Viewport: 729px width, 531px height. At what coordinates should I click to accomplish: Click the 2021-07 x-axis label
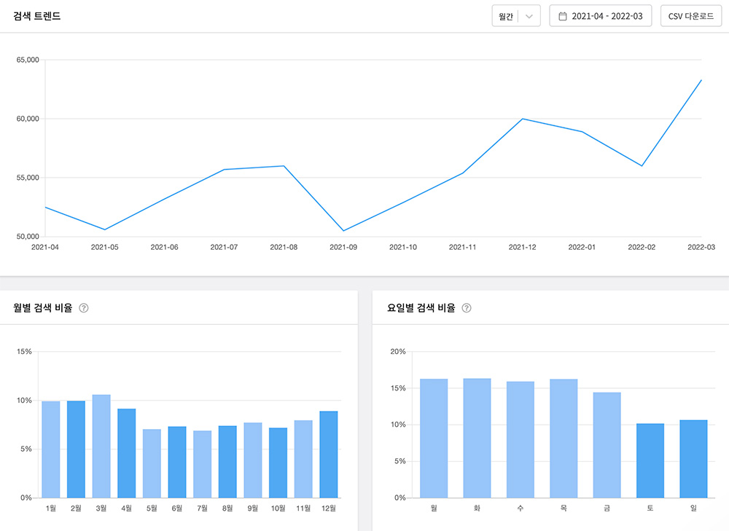[x=224, y=247]
